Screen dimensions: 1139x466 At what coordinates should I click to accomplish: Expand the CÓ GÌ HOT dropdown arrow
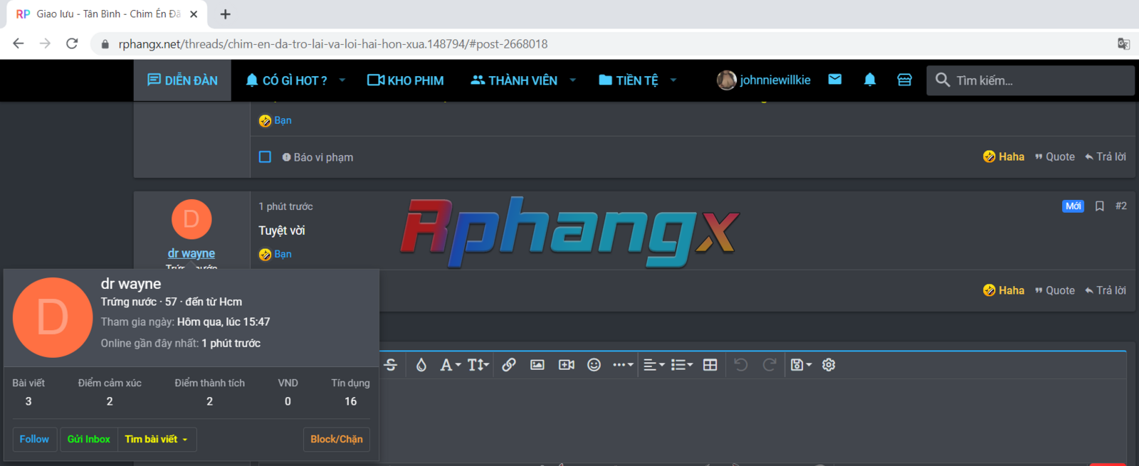(x=342, y=80)
